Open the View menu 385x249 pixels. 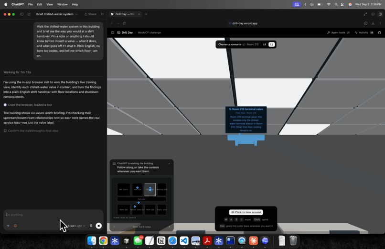coord(50,4)
